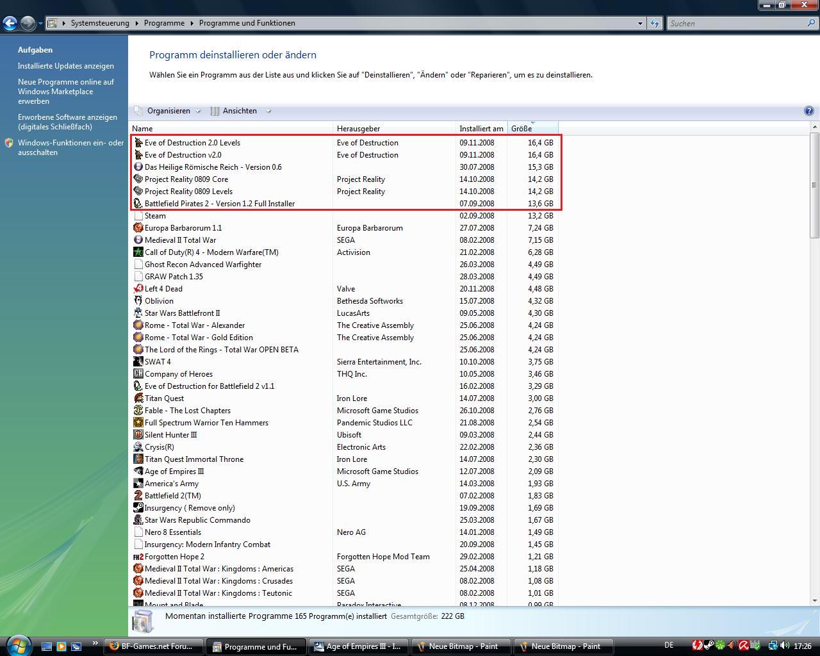The height and width of the screenshot is (656, 820).
Task: Sort list by Installiert am column header
Action: pos(482,129)
